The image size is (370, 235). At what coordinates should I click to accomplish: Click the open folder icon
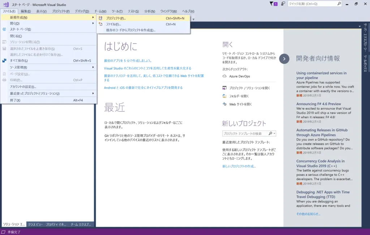pos(224,96)
